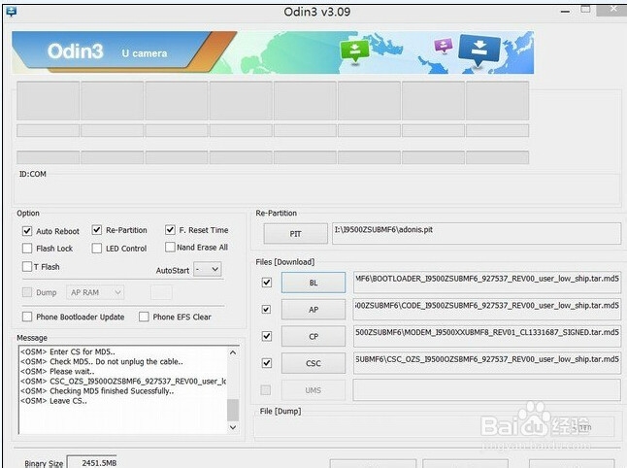Screen dimensions: 627x468
Task: Click the CSC_OZS file path field
Action: point(486,363)
